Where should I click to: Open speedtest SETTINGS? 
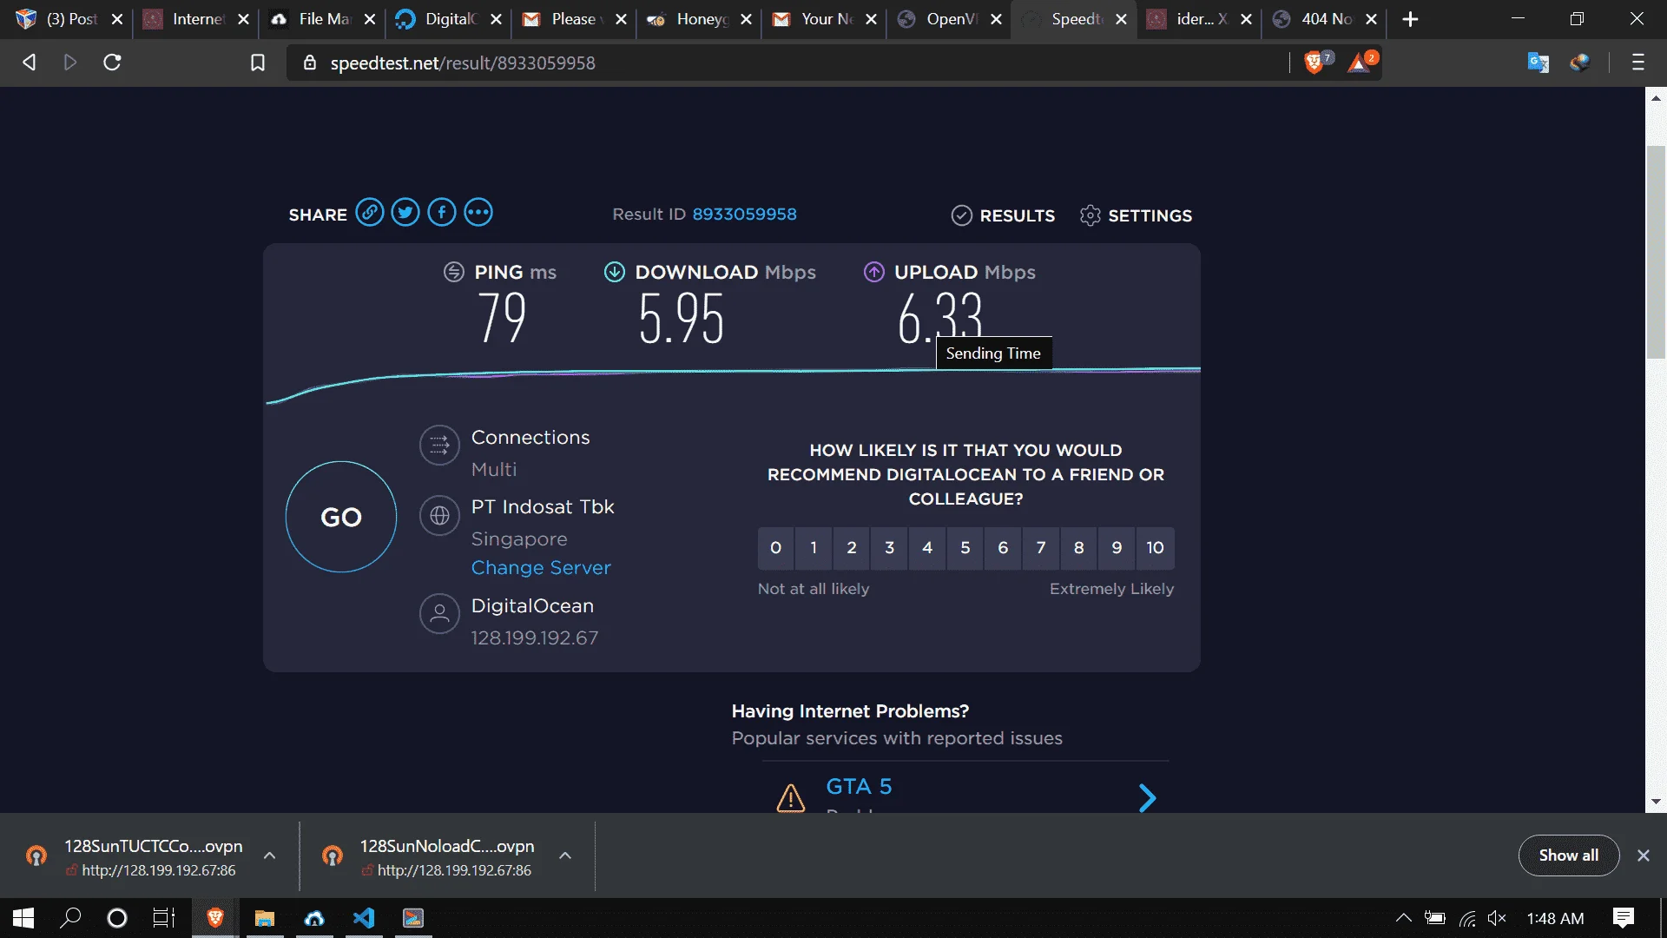(1136, 215)
